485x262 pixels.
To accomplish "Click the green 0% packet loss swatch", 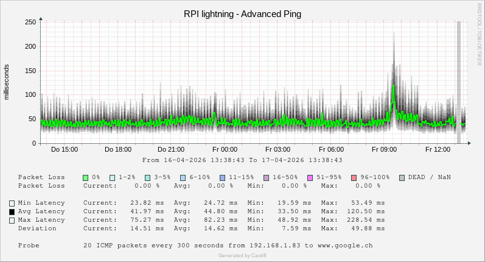I will click(86, 177).
